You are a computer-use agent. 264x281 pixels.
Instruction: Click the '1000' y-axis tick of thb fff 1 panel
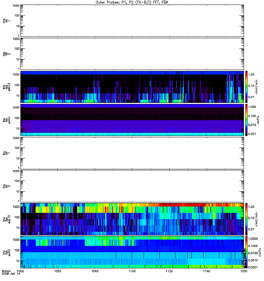tap(16, 6)
